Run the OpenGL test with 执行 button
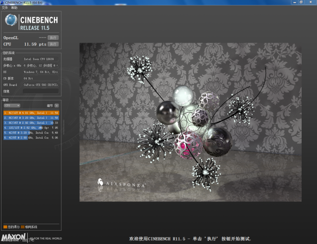The height and width of the screenshot is (244, 317). click(x=53, y=38)
